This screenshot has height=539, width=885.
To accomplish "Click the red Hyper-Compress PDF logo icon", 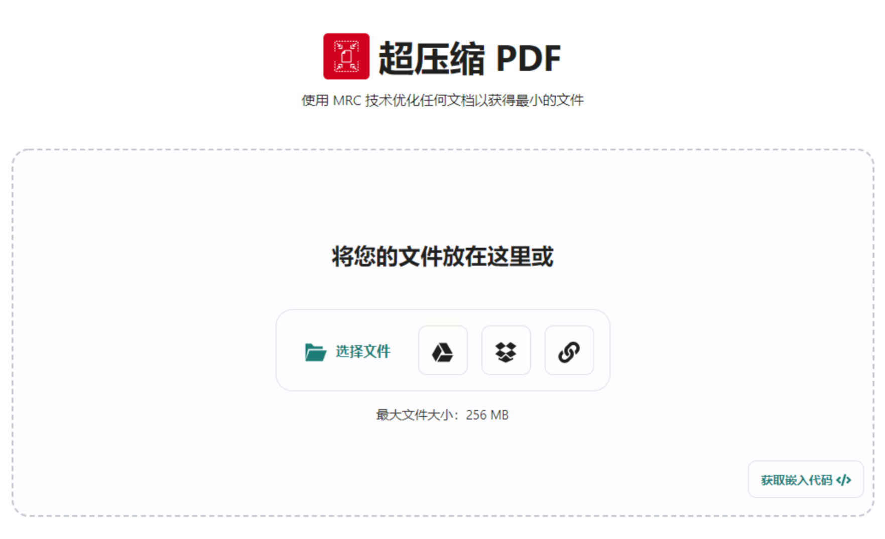I will click(346, 56).
